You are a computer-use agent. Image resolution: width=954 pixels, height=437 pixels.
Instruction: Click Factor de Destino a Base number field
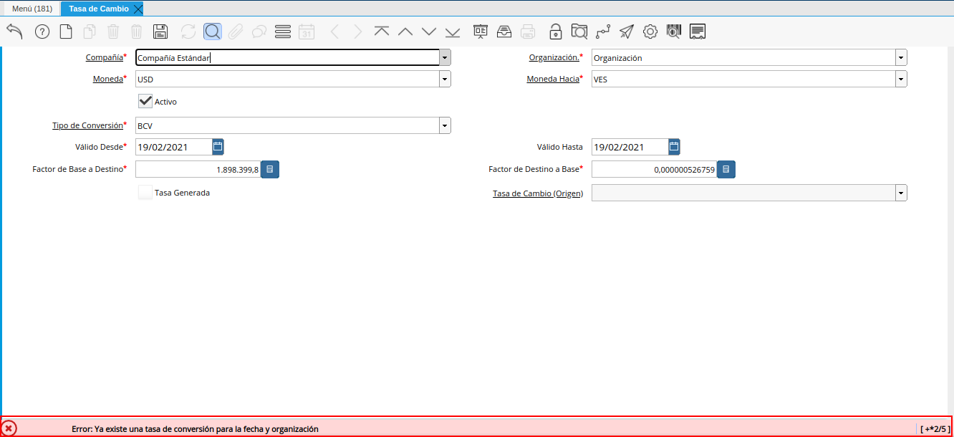[x=655, y=169]
